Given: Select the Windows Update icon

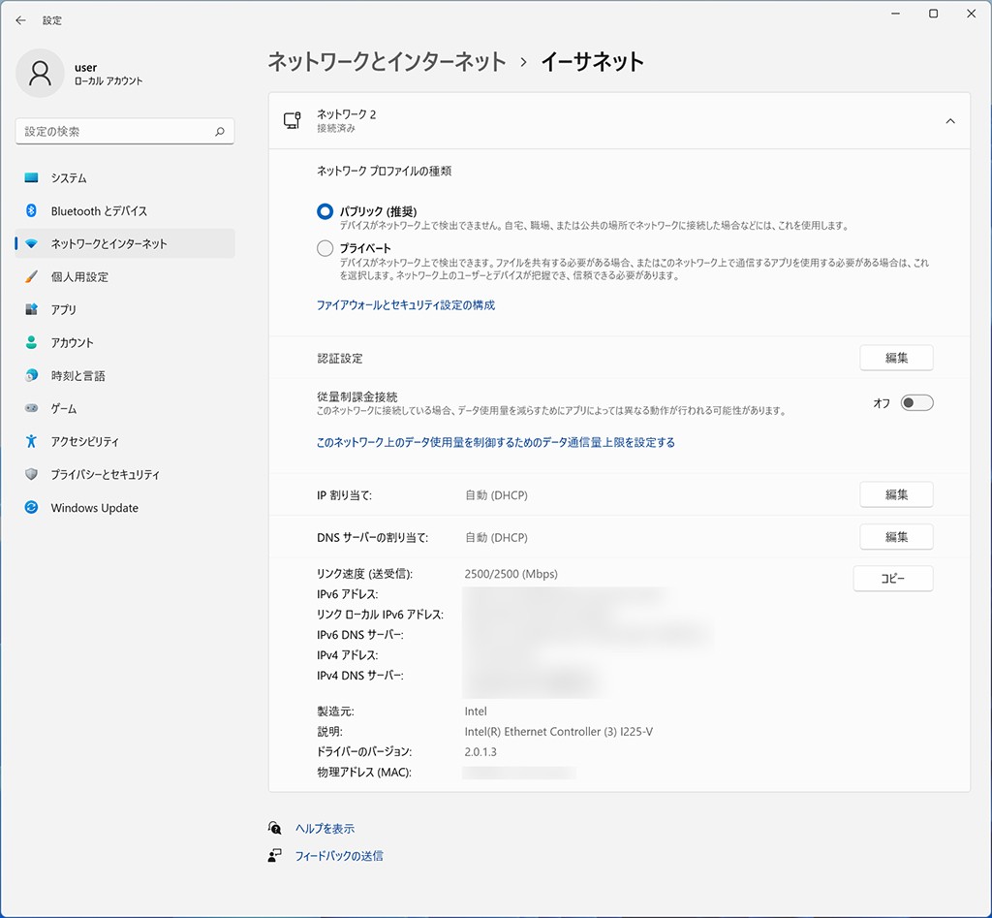Looking at the screenshot, I should pos(31,508).
